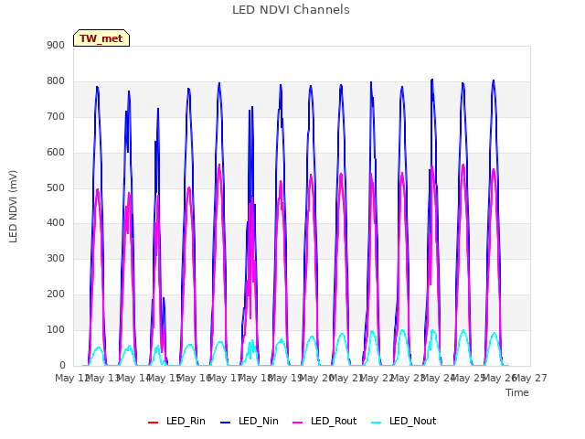Toggle the LED_Nin legend entry

tap(250, 421)
